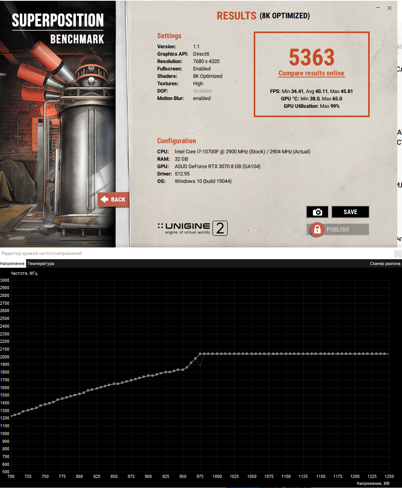Click the OS value Windows 10 (build 19044)

[x=203, y=181]
